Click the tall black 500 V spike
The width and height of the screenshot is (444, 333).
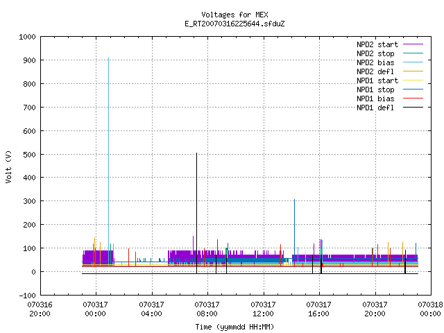[x=196, y=212]
